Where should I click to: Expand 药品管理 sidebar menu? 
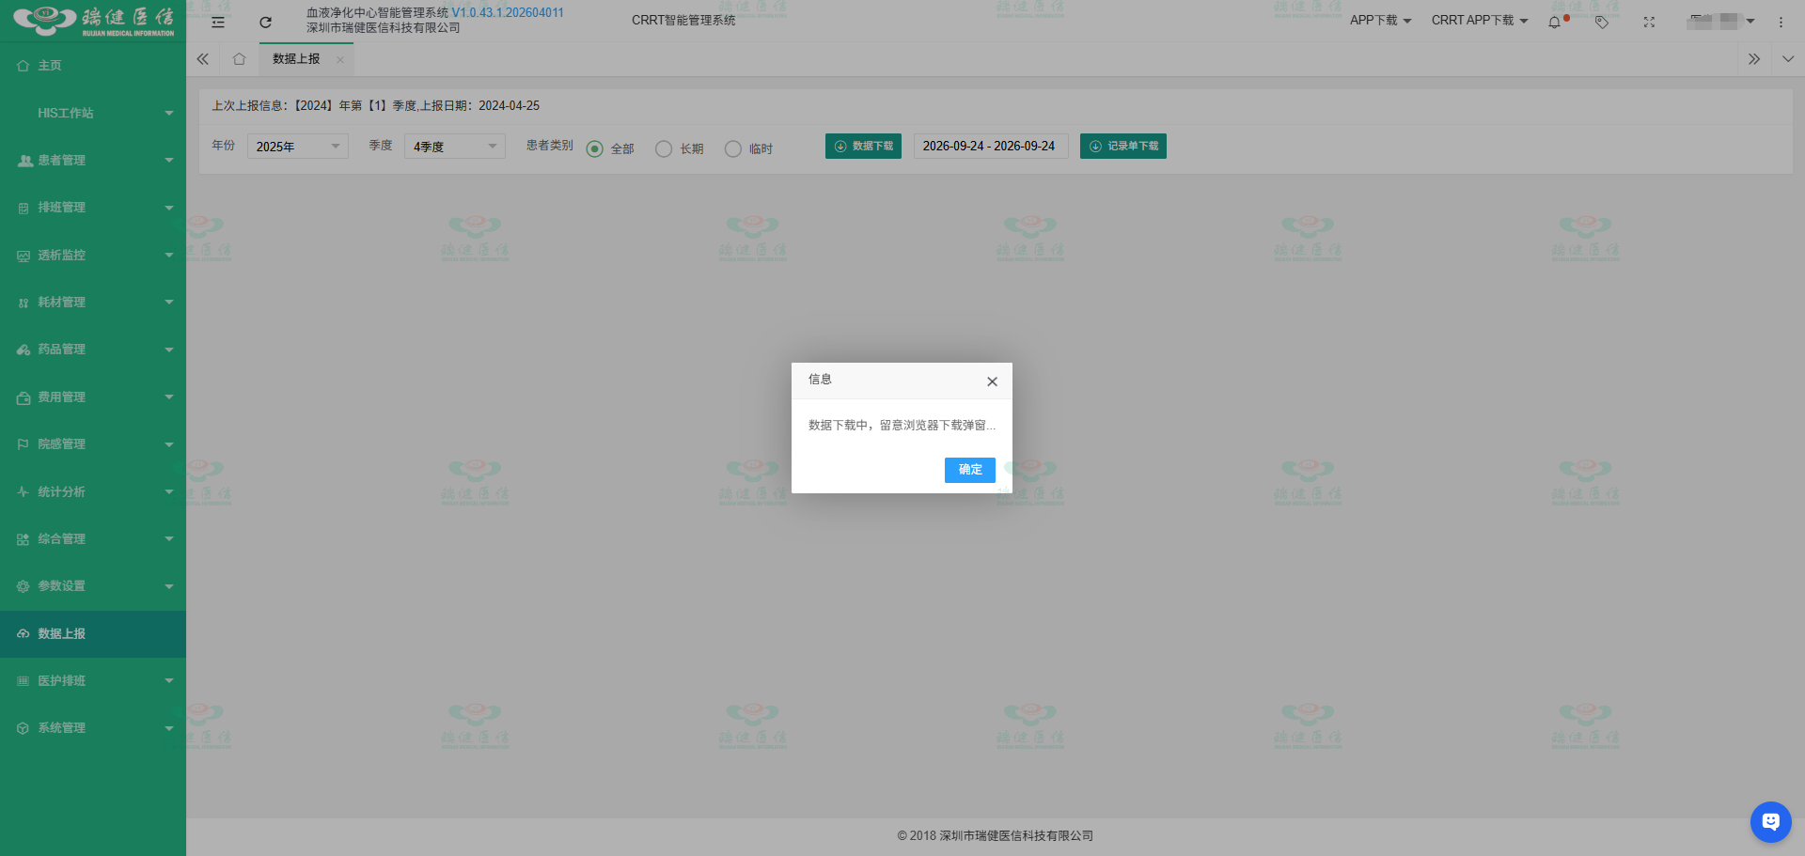pos(93,350)
